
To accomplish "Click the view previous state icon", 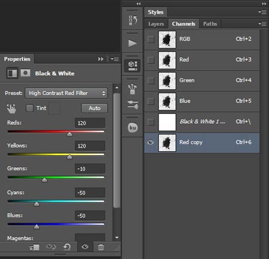I will [51, 247].
